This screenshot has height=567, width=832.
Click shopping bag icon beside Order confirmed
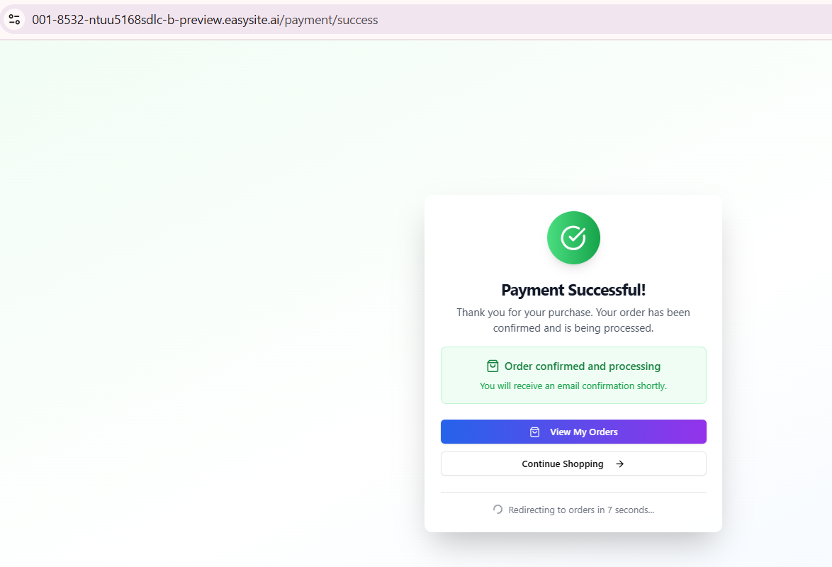pos(493,366)
